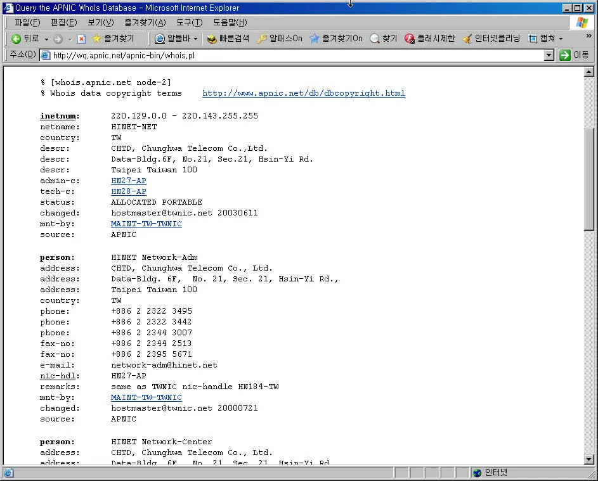This screenshot has width=598, height=481.
Task: Open Favorites (즐겨찾기) star toolbar button
Action: (113, 39)
